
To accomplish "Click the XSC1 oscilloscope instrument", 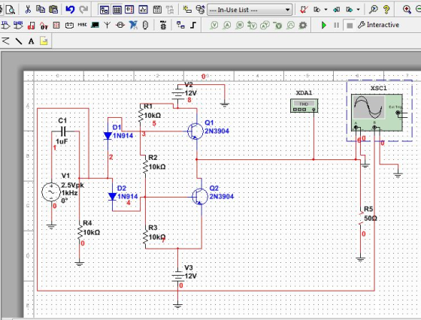I will tap(377, 113).
